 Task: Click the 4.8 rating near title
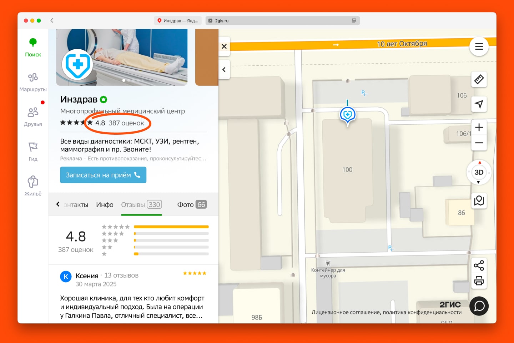tap(100, 123)
